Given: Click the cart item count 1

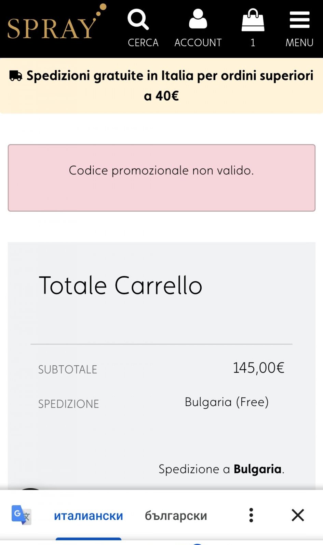Looking at the screenshot, I should (x=253, y=43).
